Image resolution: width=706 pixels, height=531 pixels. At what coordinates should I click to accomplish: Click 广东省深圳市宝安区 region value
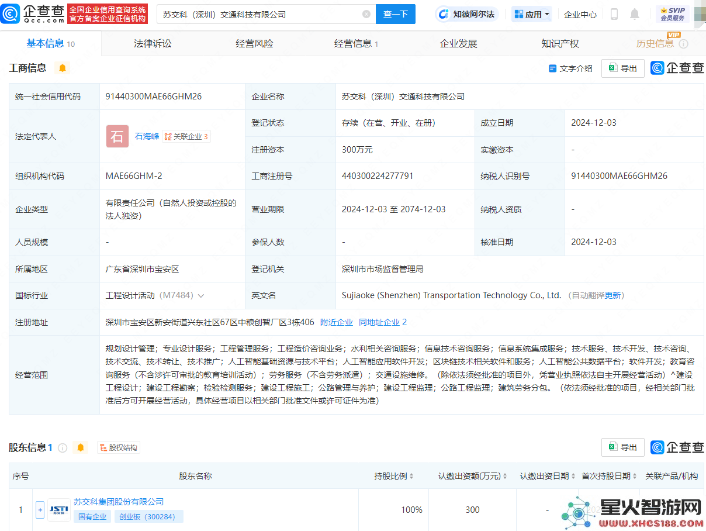[142, 269]
